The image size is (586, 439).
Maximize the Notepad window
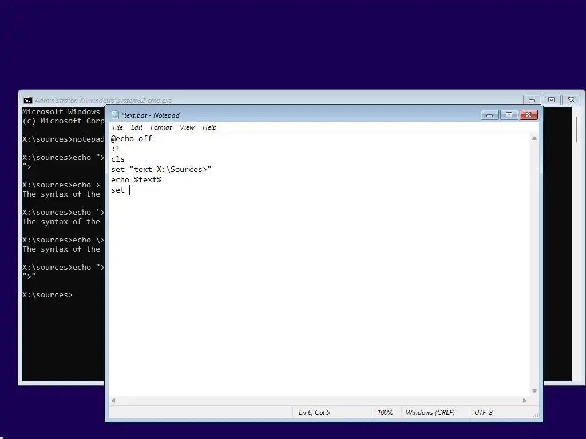coord(509,115)
